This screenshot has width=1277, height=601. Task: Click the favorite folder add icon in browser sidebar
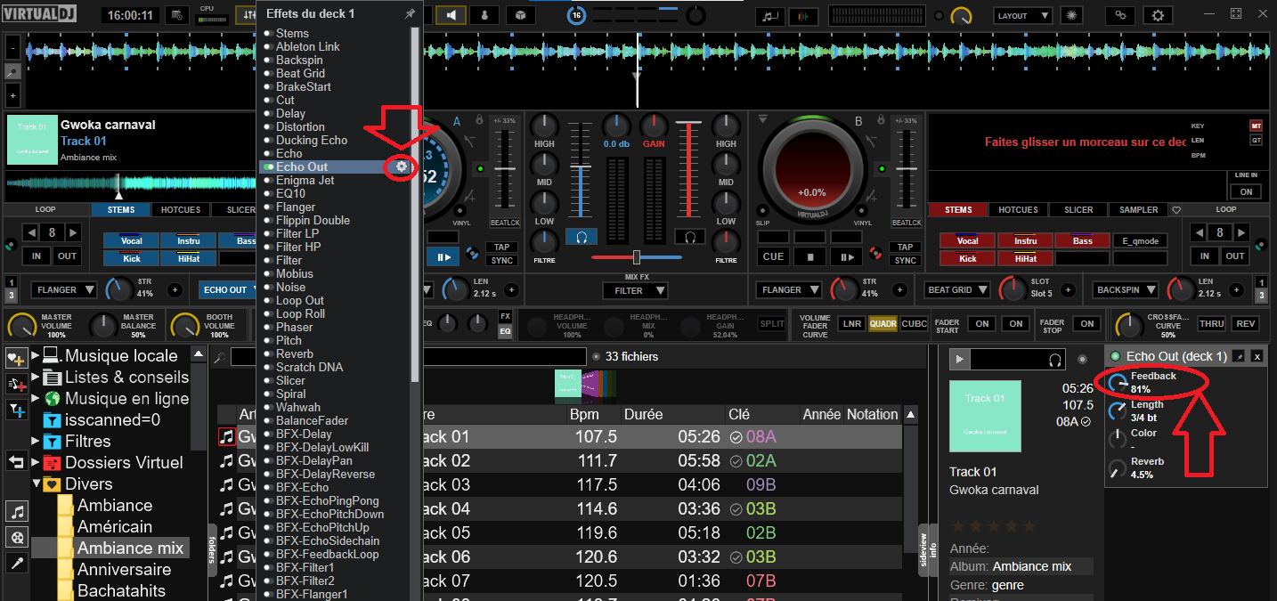[x=16, y=358]
